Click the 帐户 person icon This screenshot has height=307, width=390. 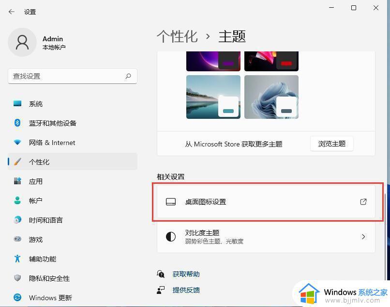pos(17,200)
